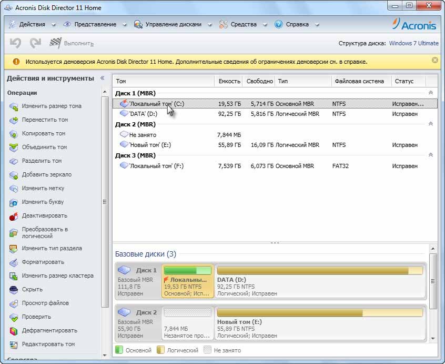Click the Hide volume icon (Скрыть)

coord(13,290)
